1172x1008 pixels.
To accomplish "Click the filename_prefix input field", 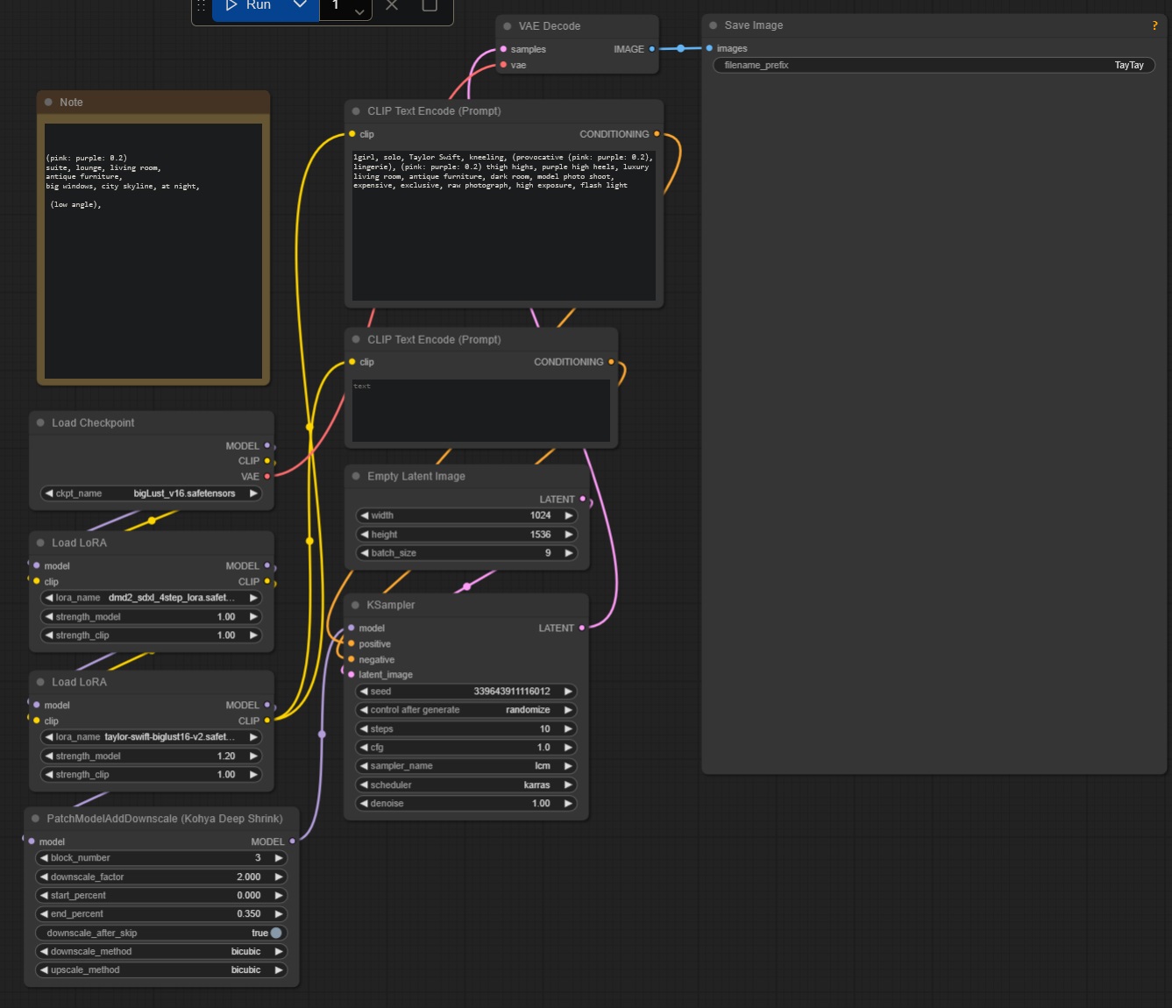I will 934,65.
